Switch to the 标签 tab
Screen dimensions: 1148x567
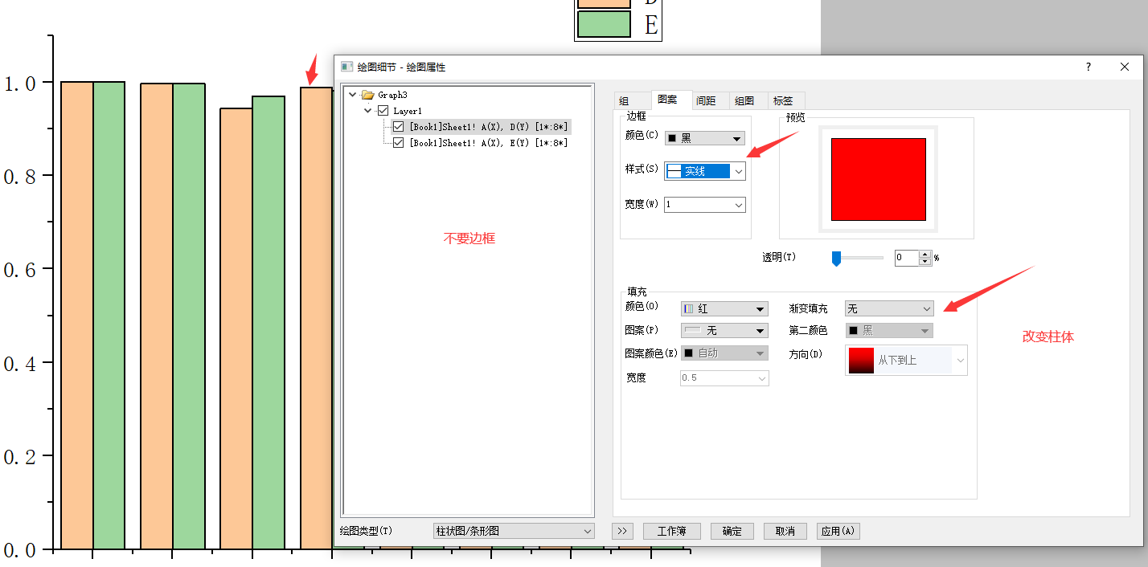(x=784, y=100)
